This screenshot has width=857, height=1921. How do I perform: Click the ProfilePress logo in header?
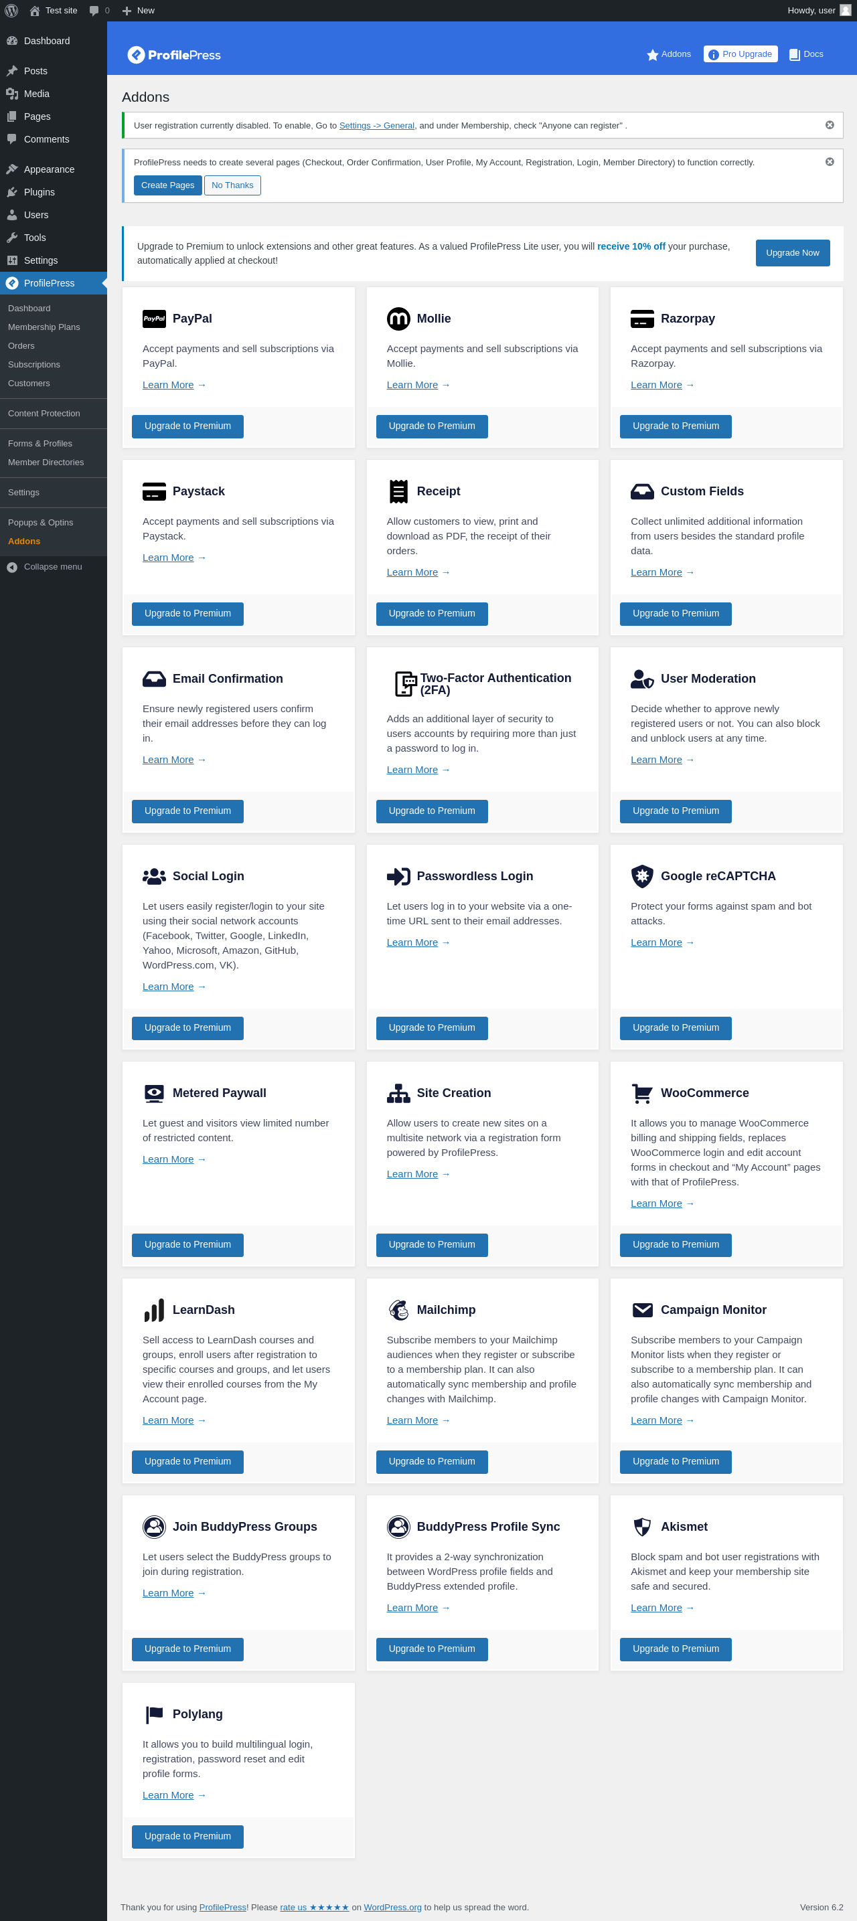pos(174,54)
